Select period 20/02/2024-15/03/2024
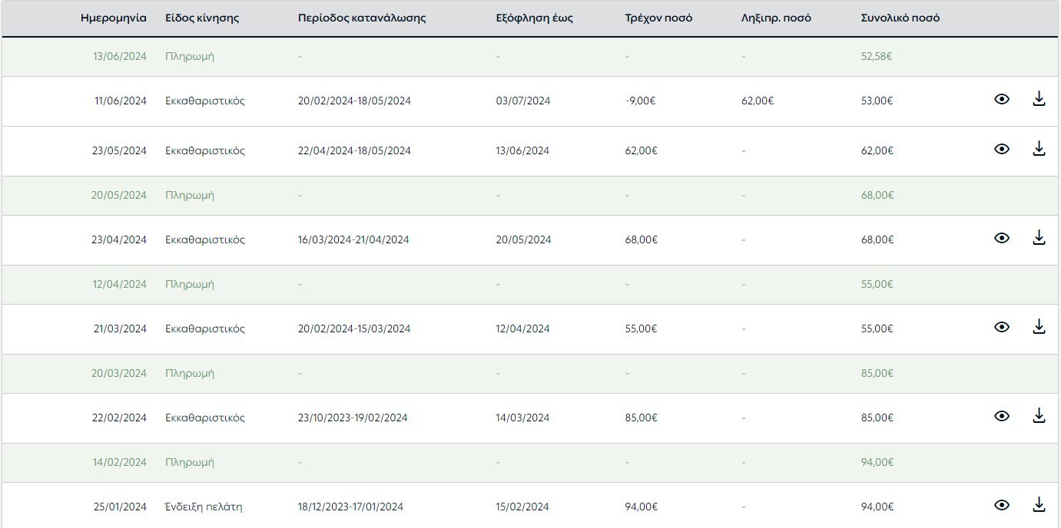 354,328
